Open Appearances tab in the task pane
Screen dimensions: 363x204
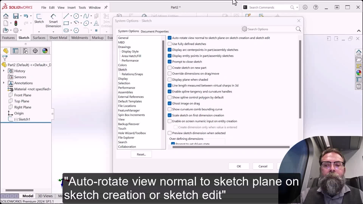click(x=358, y=73)
